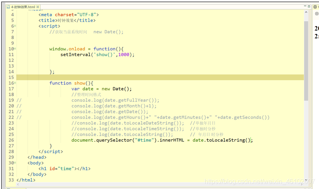
Task: Click the commented getDate() console.log line
Action: (x=110, y=112)
